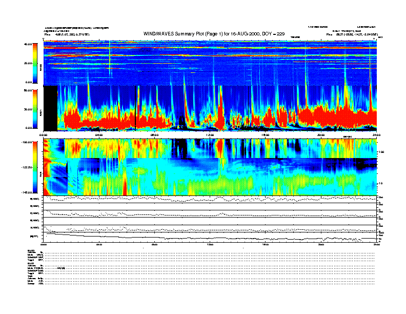
Task: Click the RAD2 spectrogram panel
Action: [210, 63]
